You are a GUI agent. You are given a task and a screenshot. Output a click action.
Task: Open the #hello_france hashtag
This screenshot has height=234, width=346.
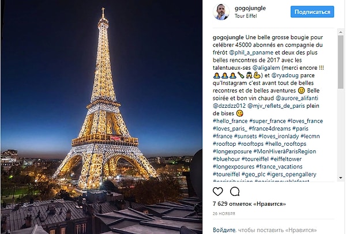tap(230, 121)
